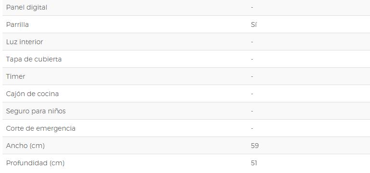Click the Ancho (cm) label

click(x=25, y=146)
